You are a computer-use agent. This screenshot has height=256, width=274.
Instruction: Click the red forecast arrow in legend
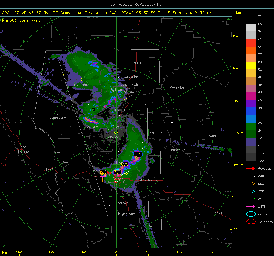251,168
